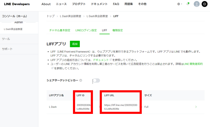Viewport: 210px width, 127px height.
Task: Switch to the LINEログイン設定 tab
Action: coord(86,30)
